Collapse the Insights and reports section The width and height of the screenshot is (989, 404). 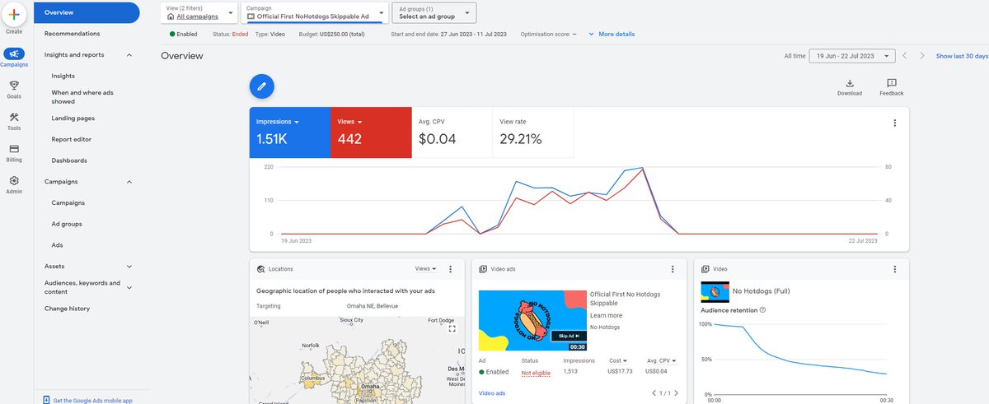tap(129, 55)
